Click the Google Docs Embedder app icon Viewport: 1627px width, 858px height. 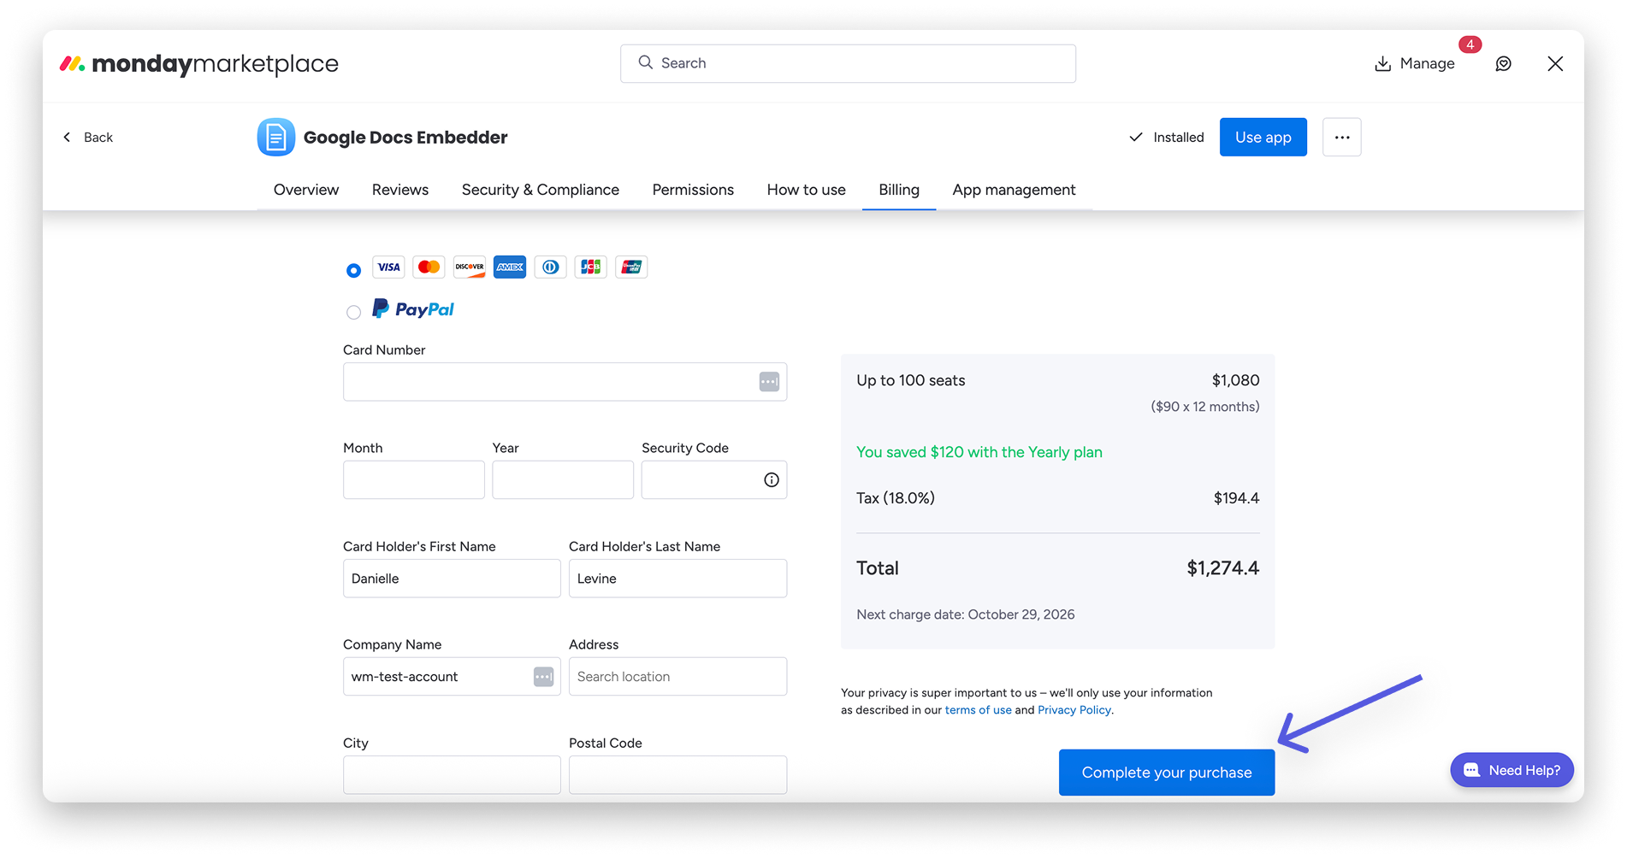tap(276, 137)
